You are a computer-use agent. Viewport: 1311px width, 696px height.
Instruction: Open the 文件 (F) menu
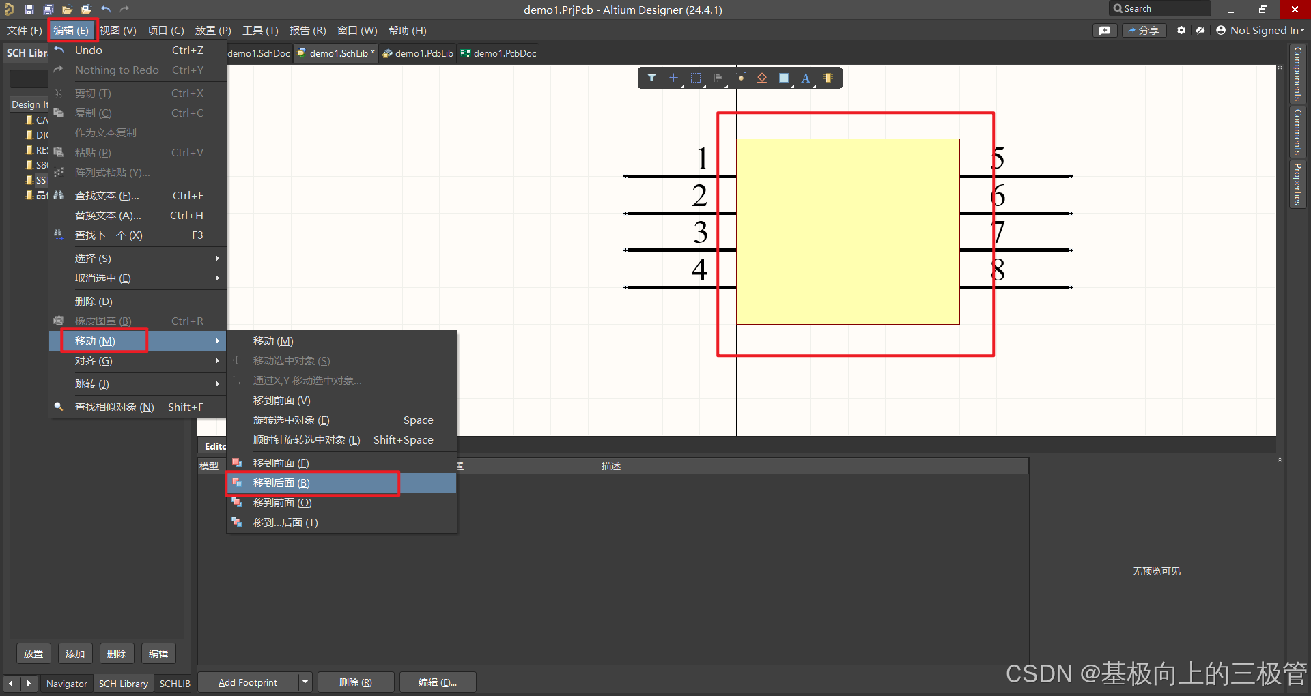click(x=25, y=31)
